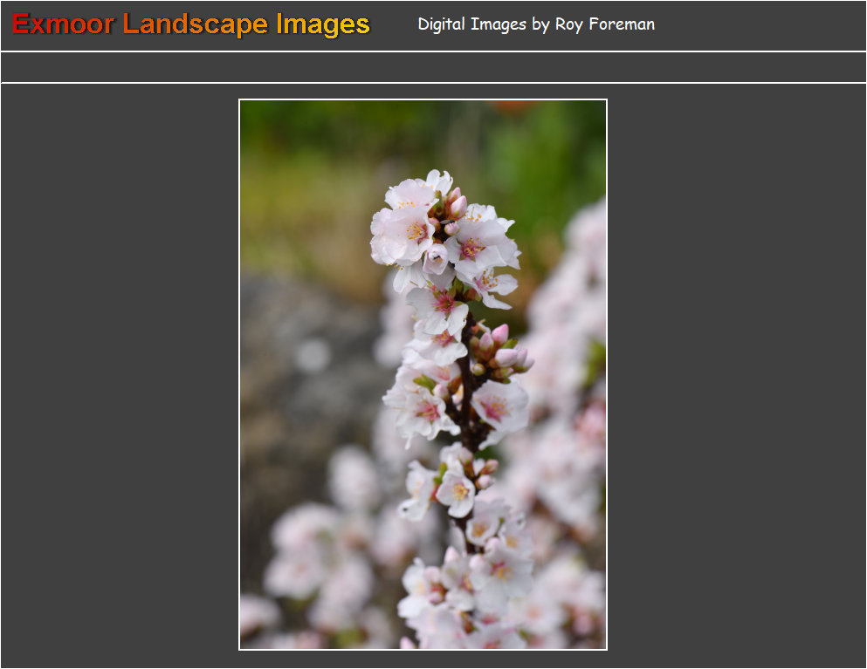867x669 pixels.
Task: Click the empty navigation bar below the header
Action: 433,67
